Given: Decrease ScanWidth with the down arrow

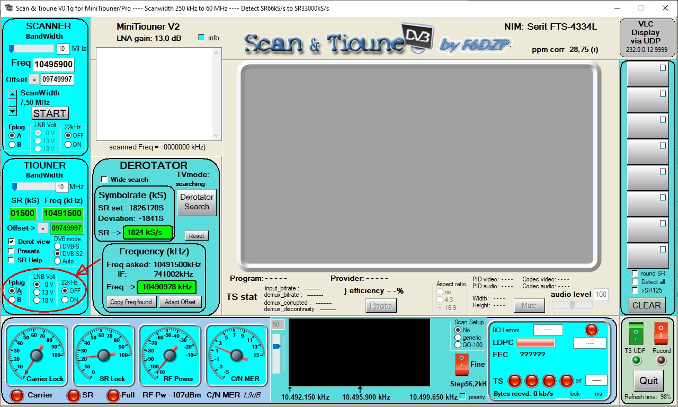Looking at the screenshot, I should (13, 112).
